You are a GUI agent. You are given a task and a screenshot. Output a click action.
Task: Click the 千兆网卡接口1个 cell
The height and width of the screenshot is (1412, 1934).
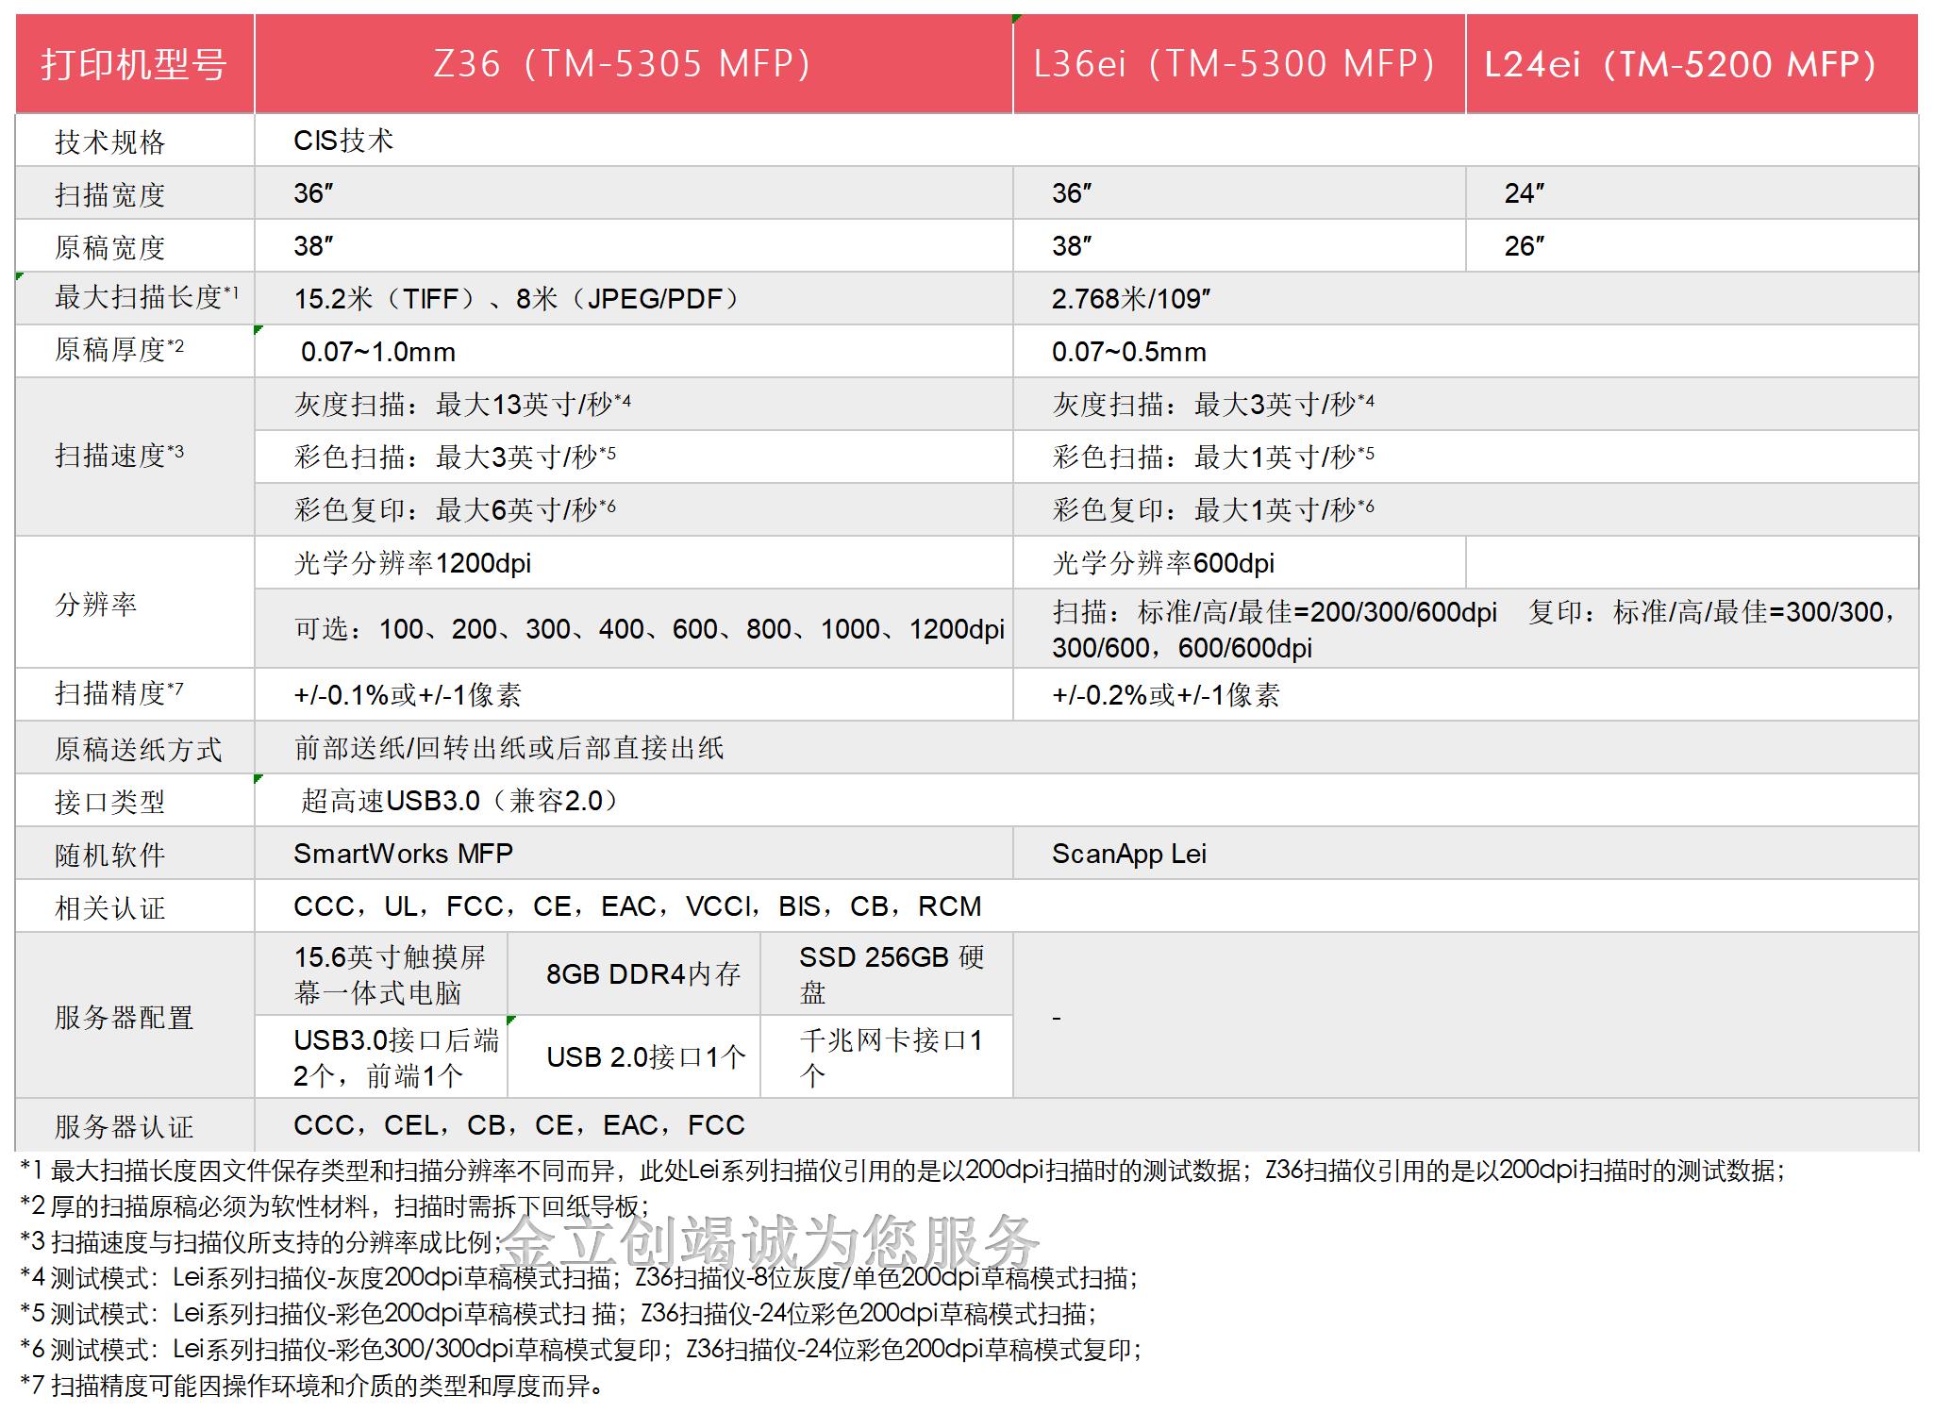887,1057
